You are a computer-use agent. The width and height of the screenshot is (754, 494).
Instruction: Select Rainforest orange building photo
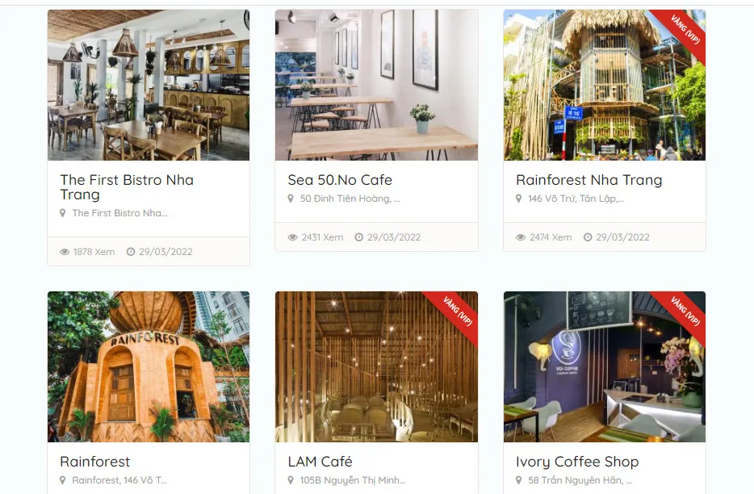[x=149, y=367]
